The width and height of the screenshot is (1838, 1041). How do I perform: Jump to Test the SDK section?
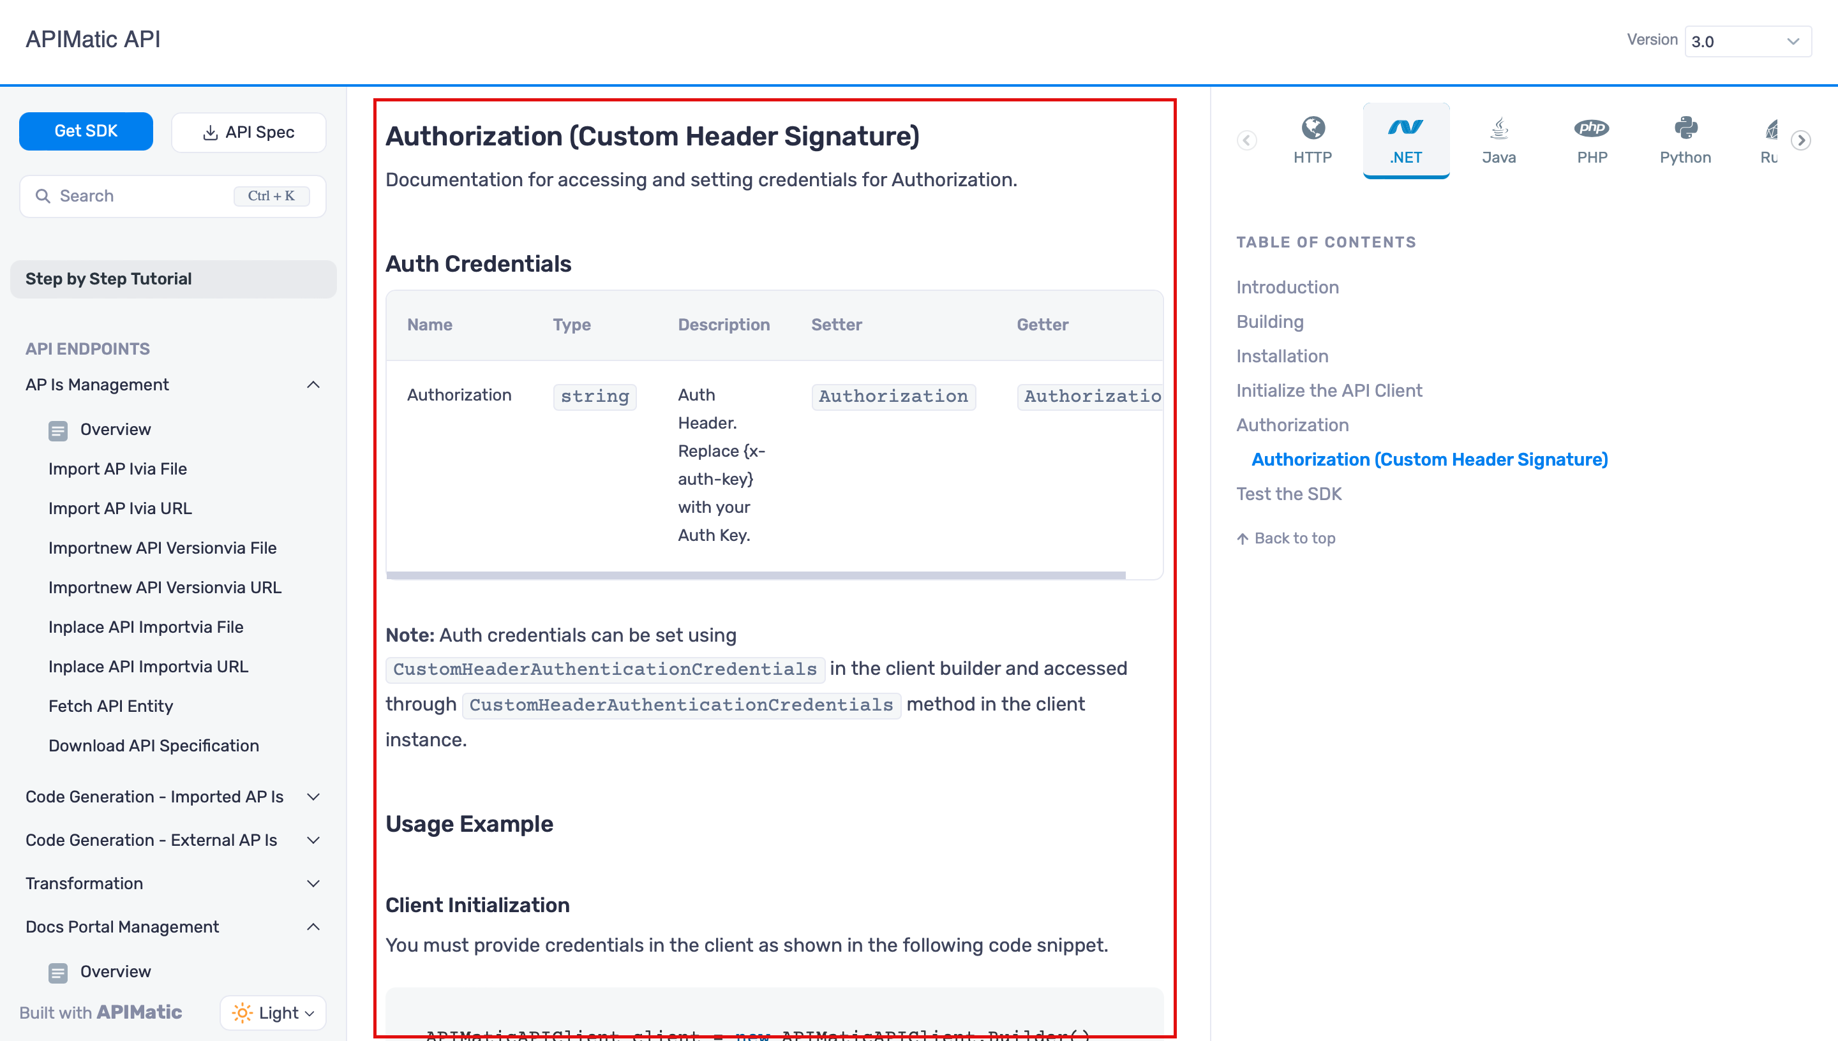coord(1289,494)
